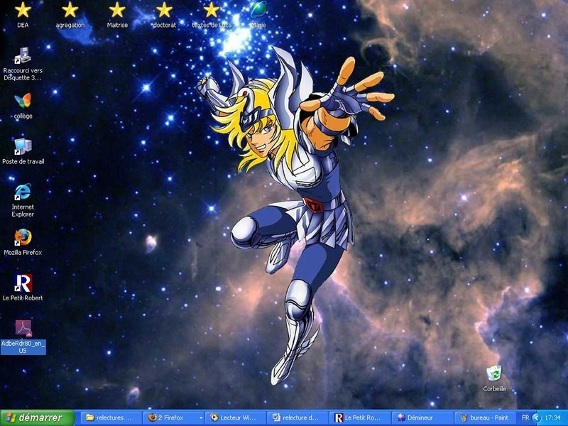Open the FR language indicator
The image size is (568, 426).
[x=525, y=418]
